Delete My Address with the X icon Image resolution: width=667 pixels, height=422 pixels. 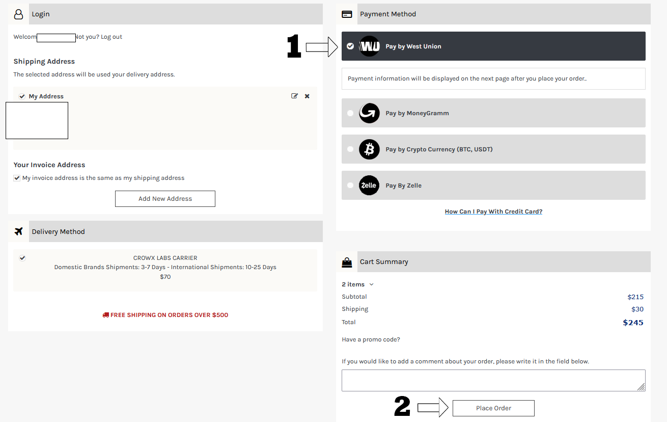[x=307, y=96]
